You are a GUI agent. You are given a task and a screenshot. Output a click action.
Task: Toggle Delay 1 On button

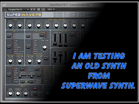click(35, 89)
